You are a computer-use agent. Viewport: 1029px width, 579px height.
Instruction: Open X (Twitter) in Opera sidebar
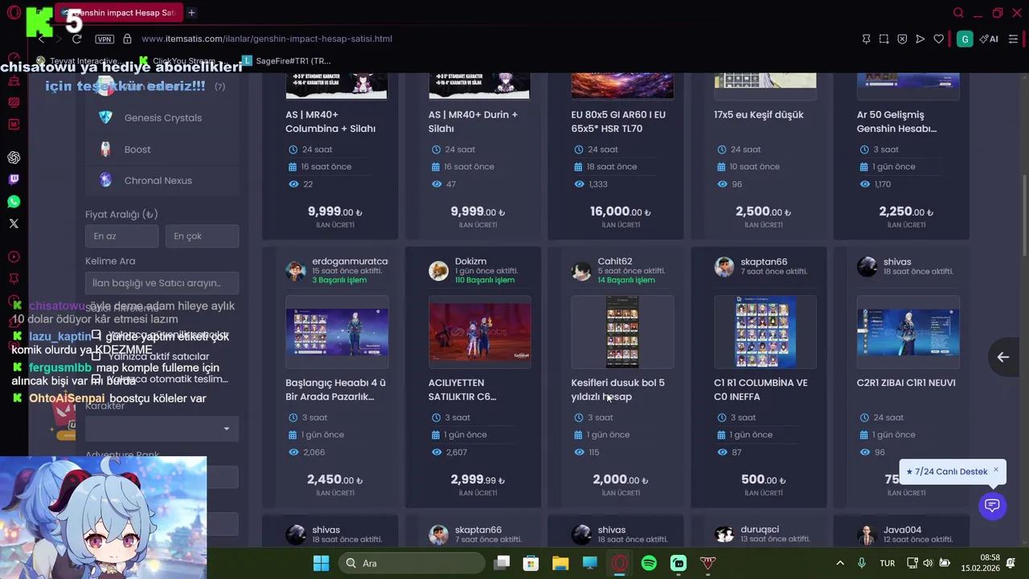[14, 224]
